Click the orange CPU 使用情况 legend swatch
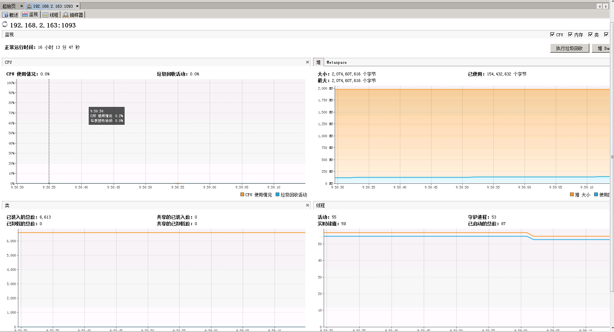The height and width of the screenshot is (332, 614). click(242, 195)
